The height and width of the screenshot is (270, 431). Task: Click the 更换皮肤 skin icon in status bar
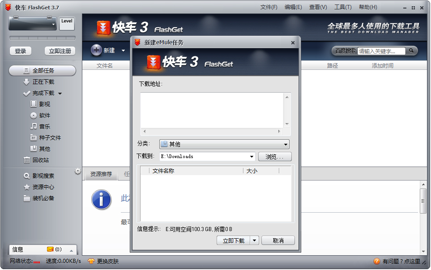click(x=91, y=261)
